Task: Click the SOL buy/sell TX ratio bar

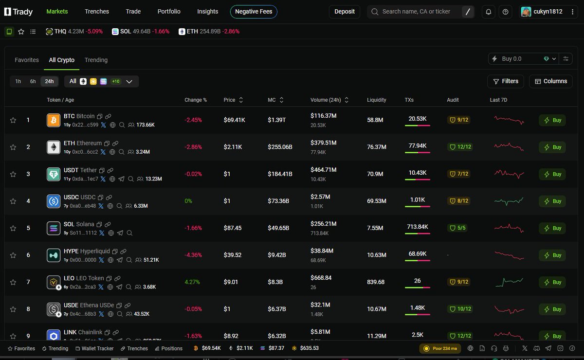Action: 418,234
